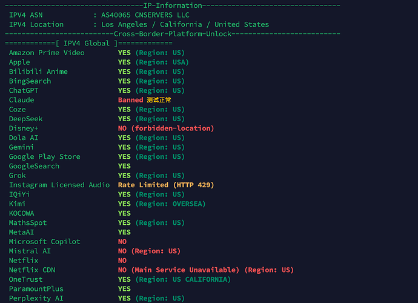
Task: Click 'IPV4 ASN' label
Action: [26, 15]
